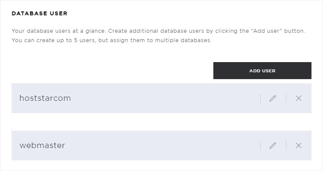This screenshot has height=171, width=323.
Task: Click the words “multiple databases” in description
Action: tap(183, 40)
